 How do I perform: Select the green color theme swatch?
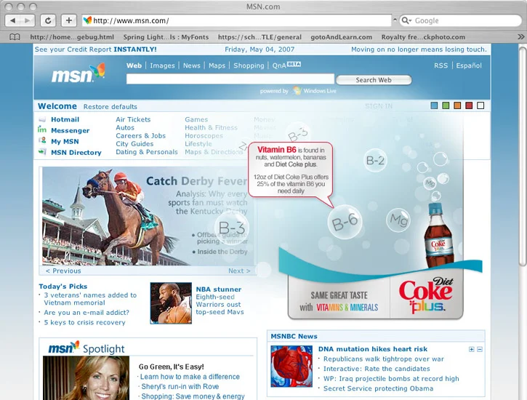point(446,105)
